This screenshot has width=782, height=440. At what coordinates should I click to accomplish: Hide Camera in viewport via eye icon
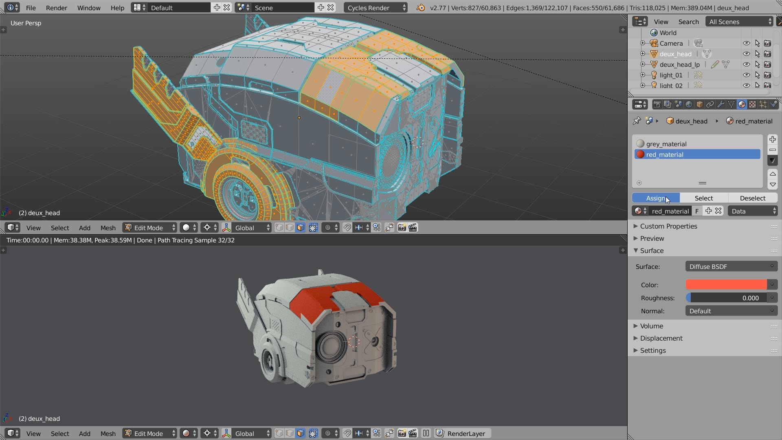[x=746, y=43]
